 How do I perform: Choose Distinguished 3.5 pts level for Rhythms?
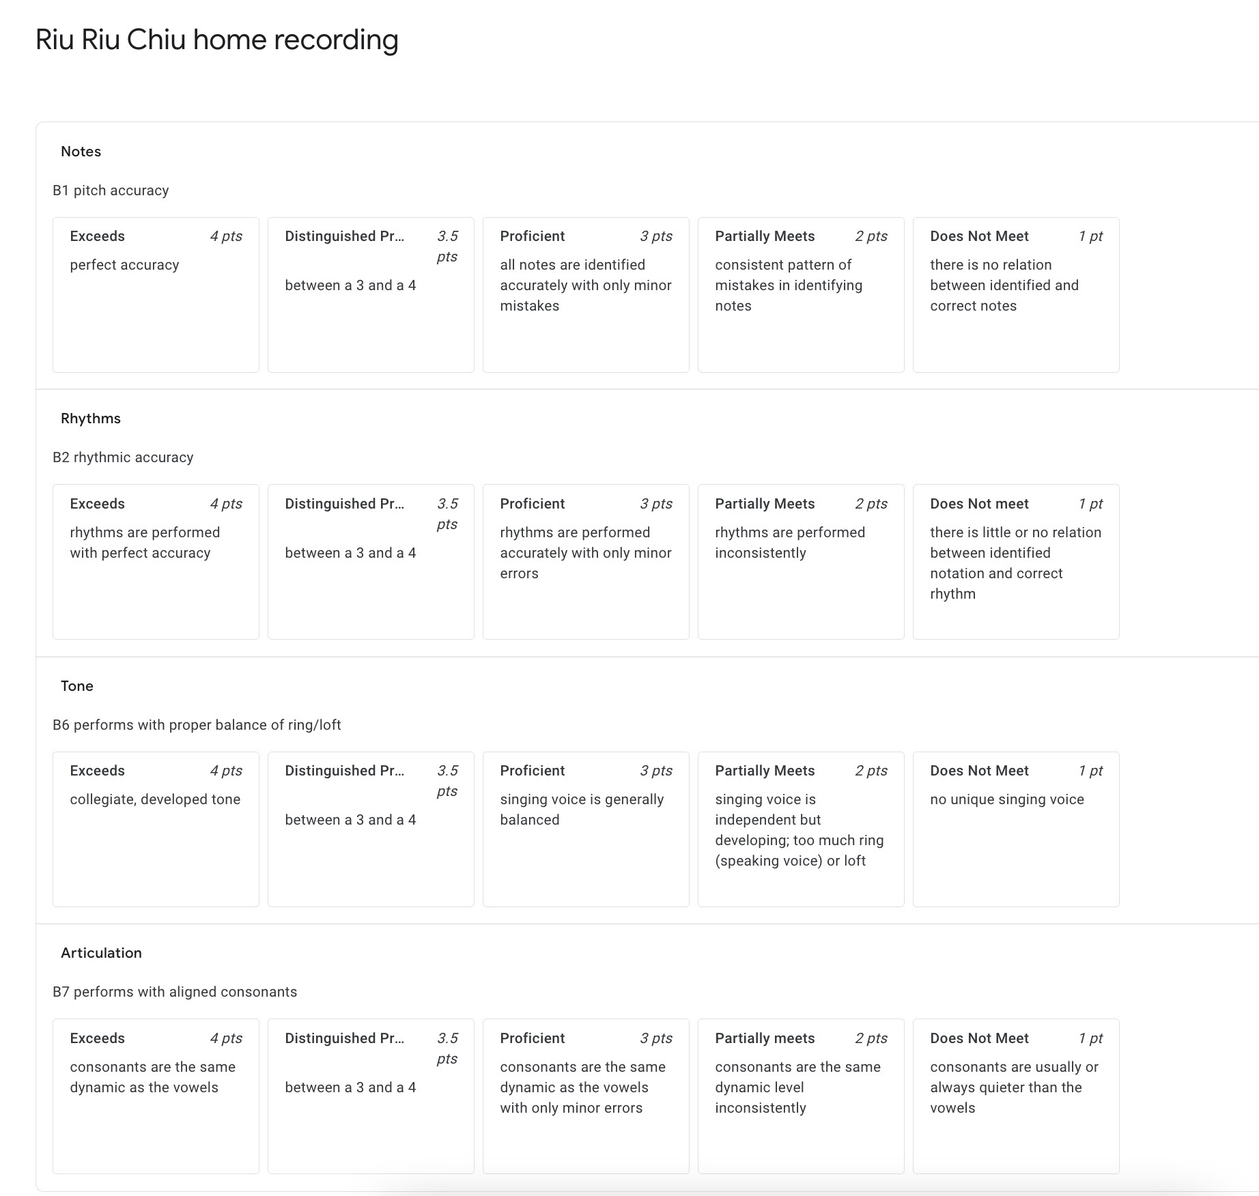tap(371, 561)
